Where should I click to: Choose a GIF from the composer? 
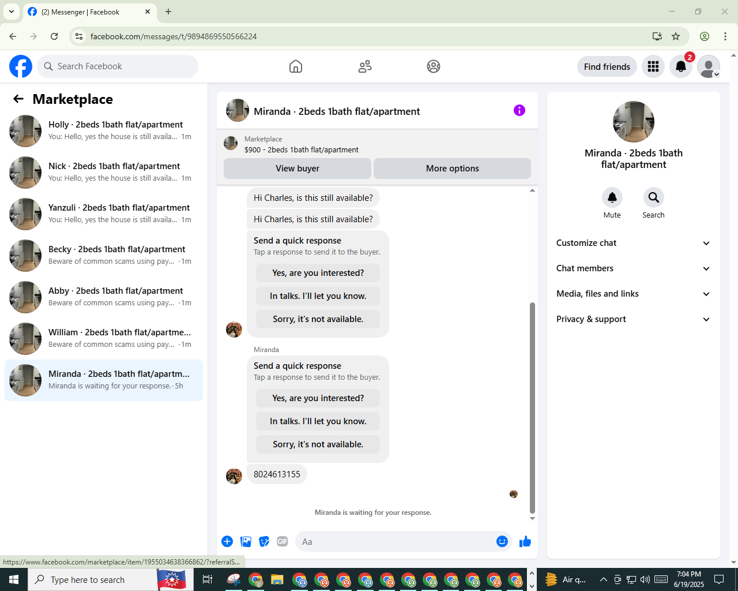tap(283, 541)
